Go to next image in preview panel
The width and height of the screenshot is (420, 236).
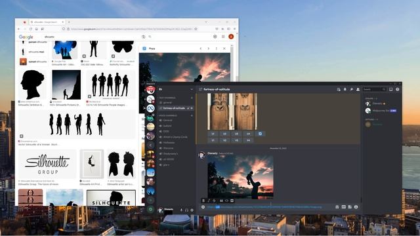pyautogui.click(x=209, y=49)
